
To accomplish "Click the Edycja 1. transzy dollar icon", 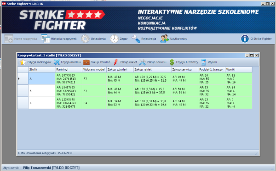I will (x=172, y=62).
